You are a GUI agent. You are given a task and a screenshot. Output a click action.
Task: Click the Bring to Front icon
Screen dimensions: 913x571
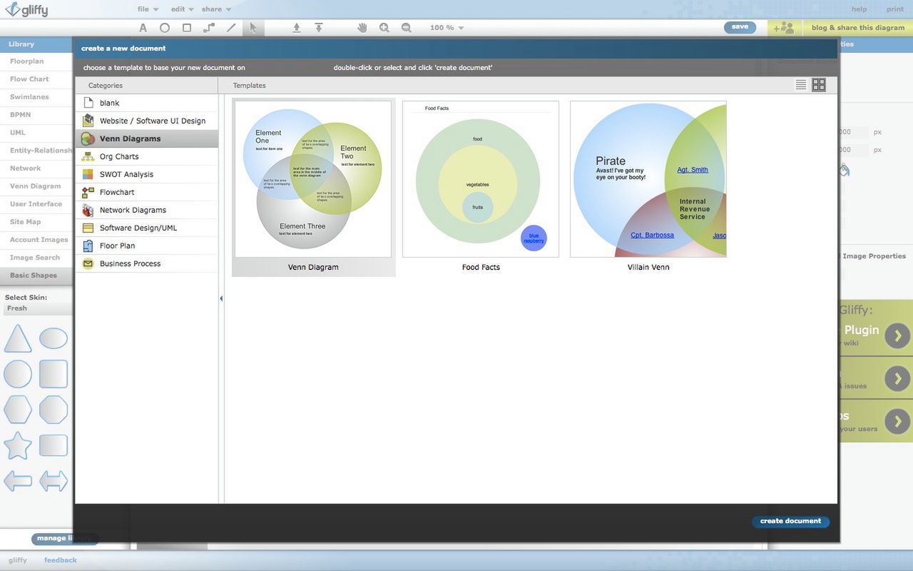click(297, 28)
